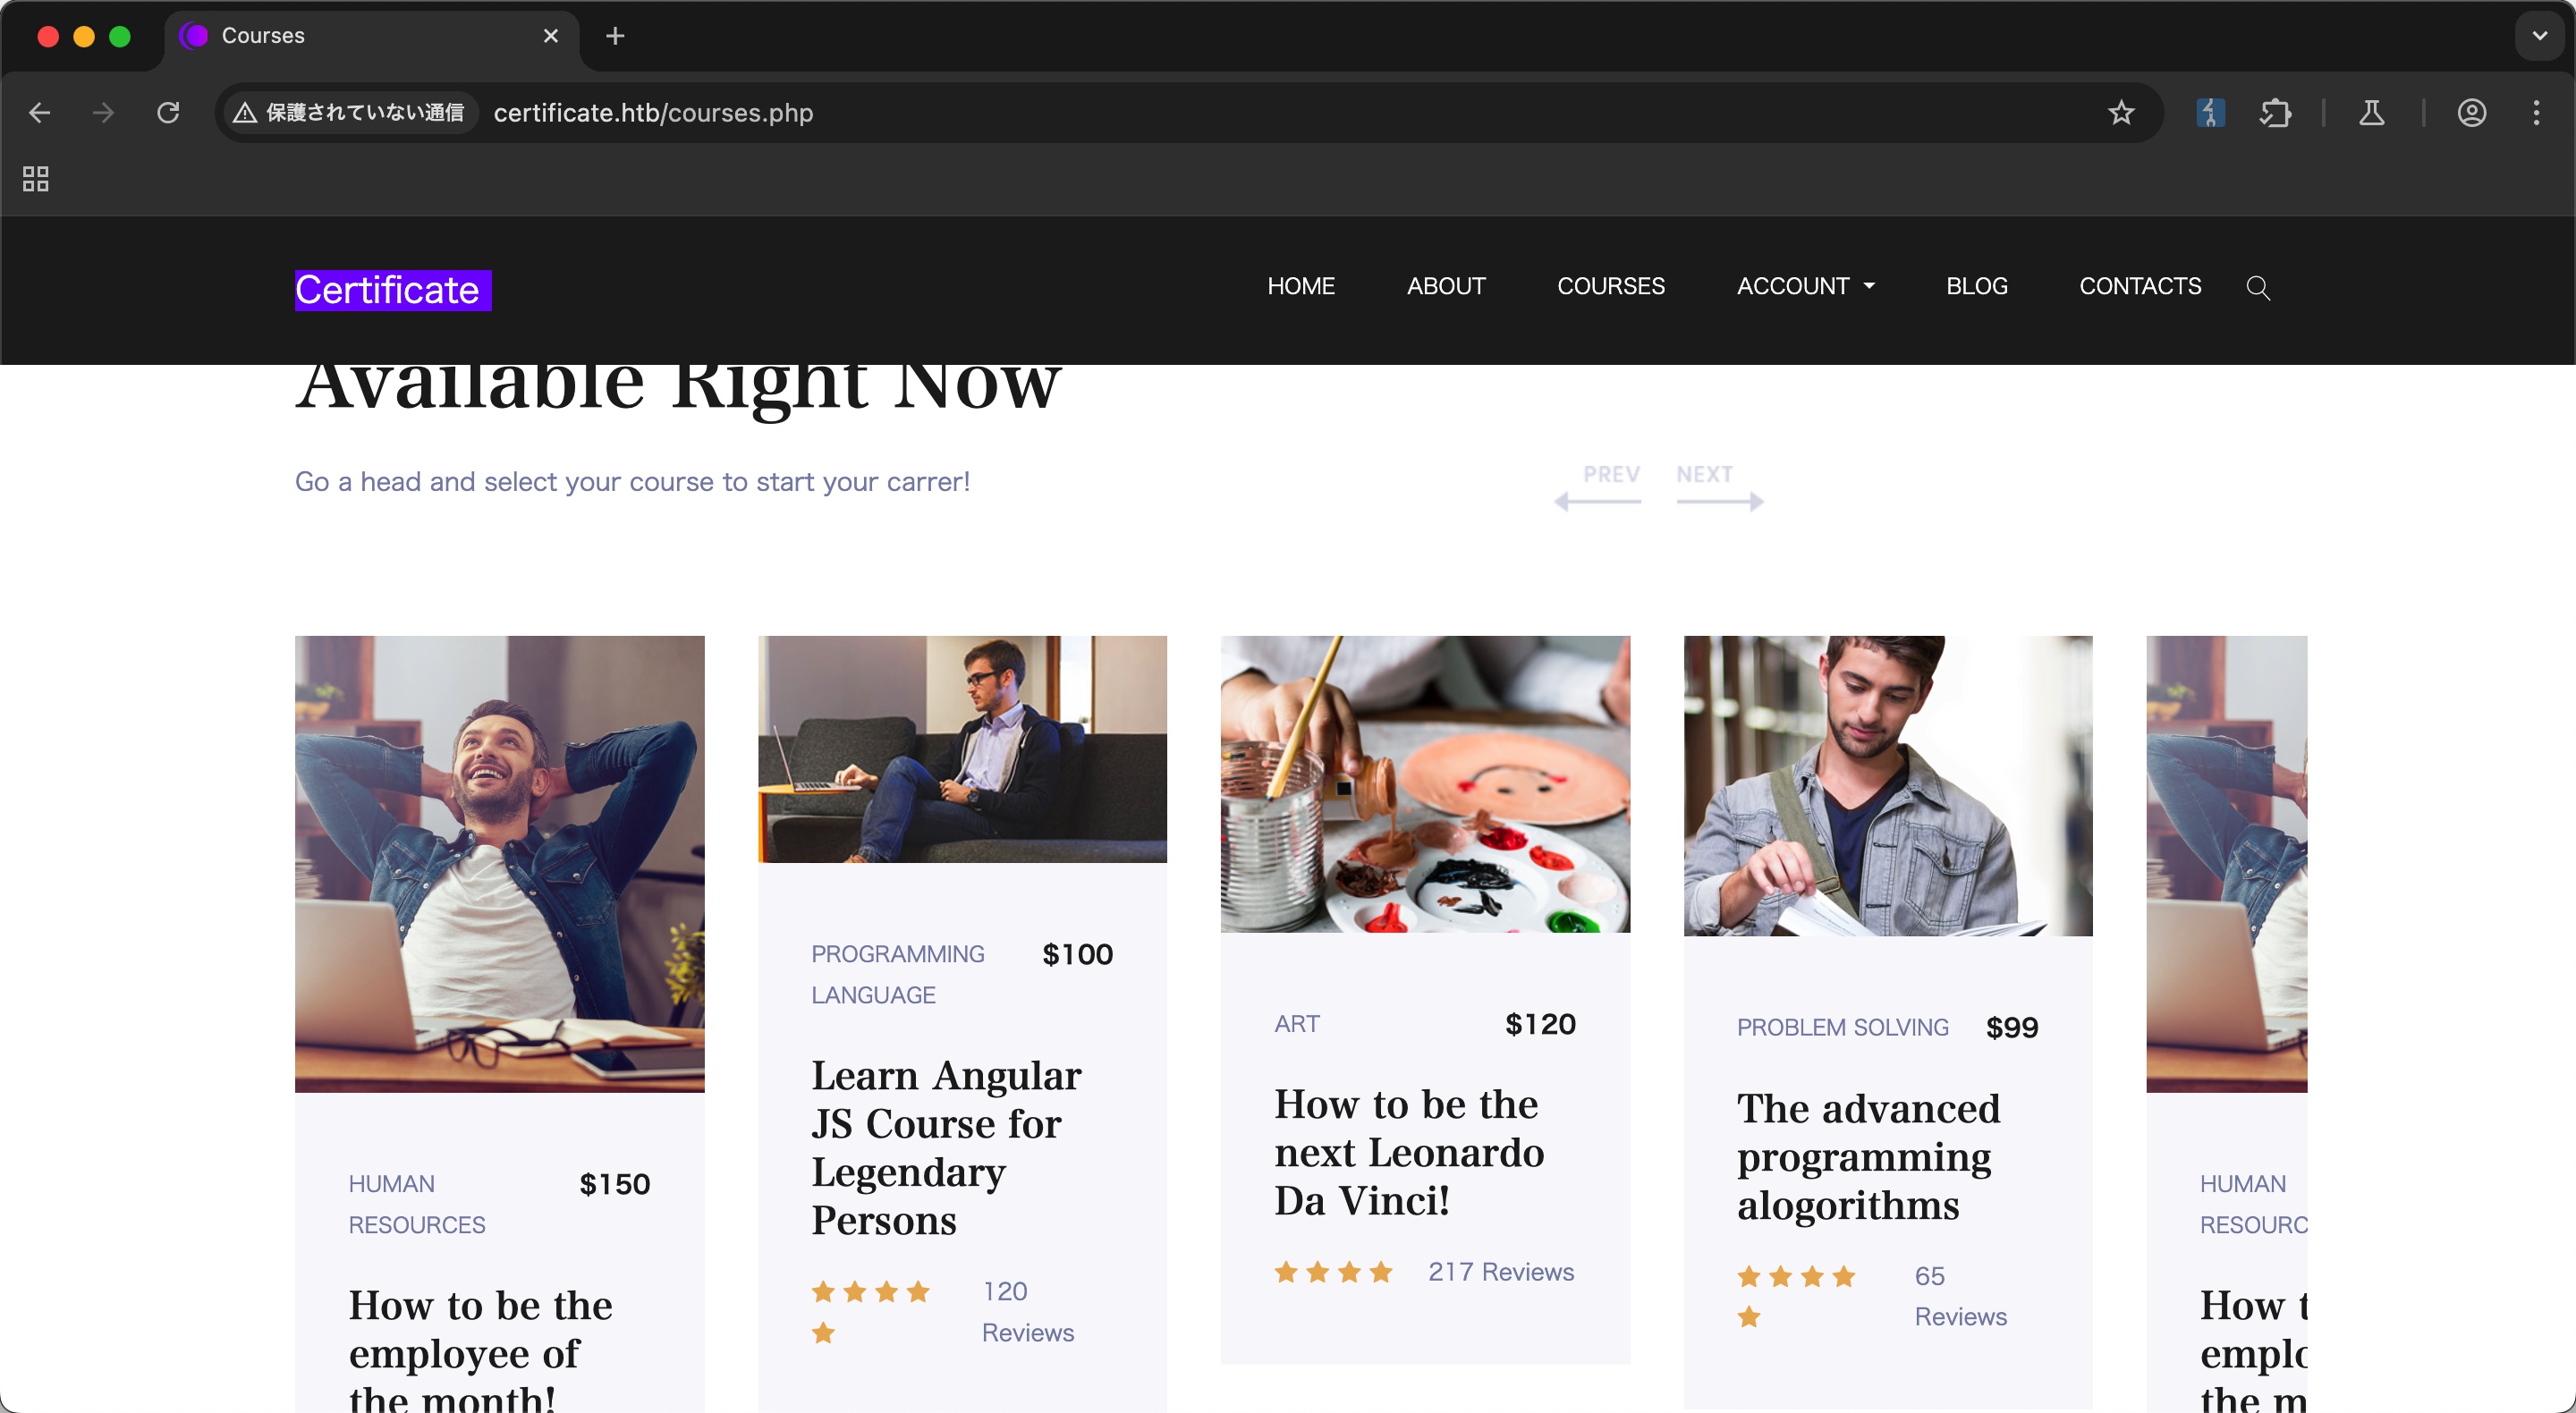Reload the page
Image resolution: width=2576 pixels, height=1413 pixels.
point(168,113)
